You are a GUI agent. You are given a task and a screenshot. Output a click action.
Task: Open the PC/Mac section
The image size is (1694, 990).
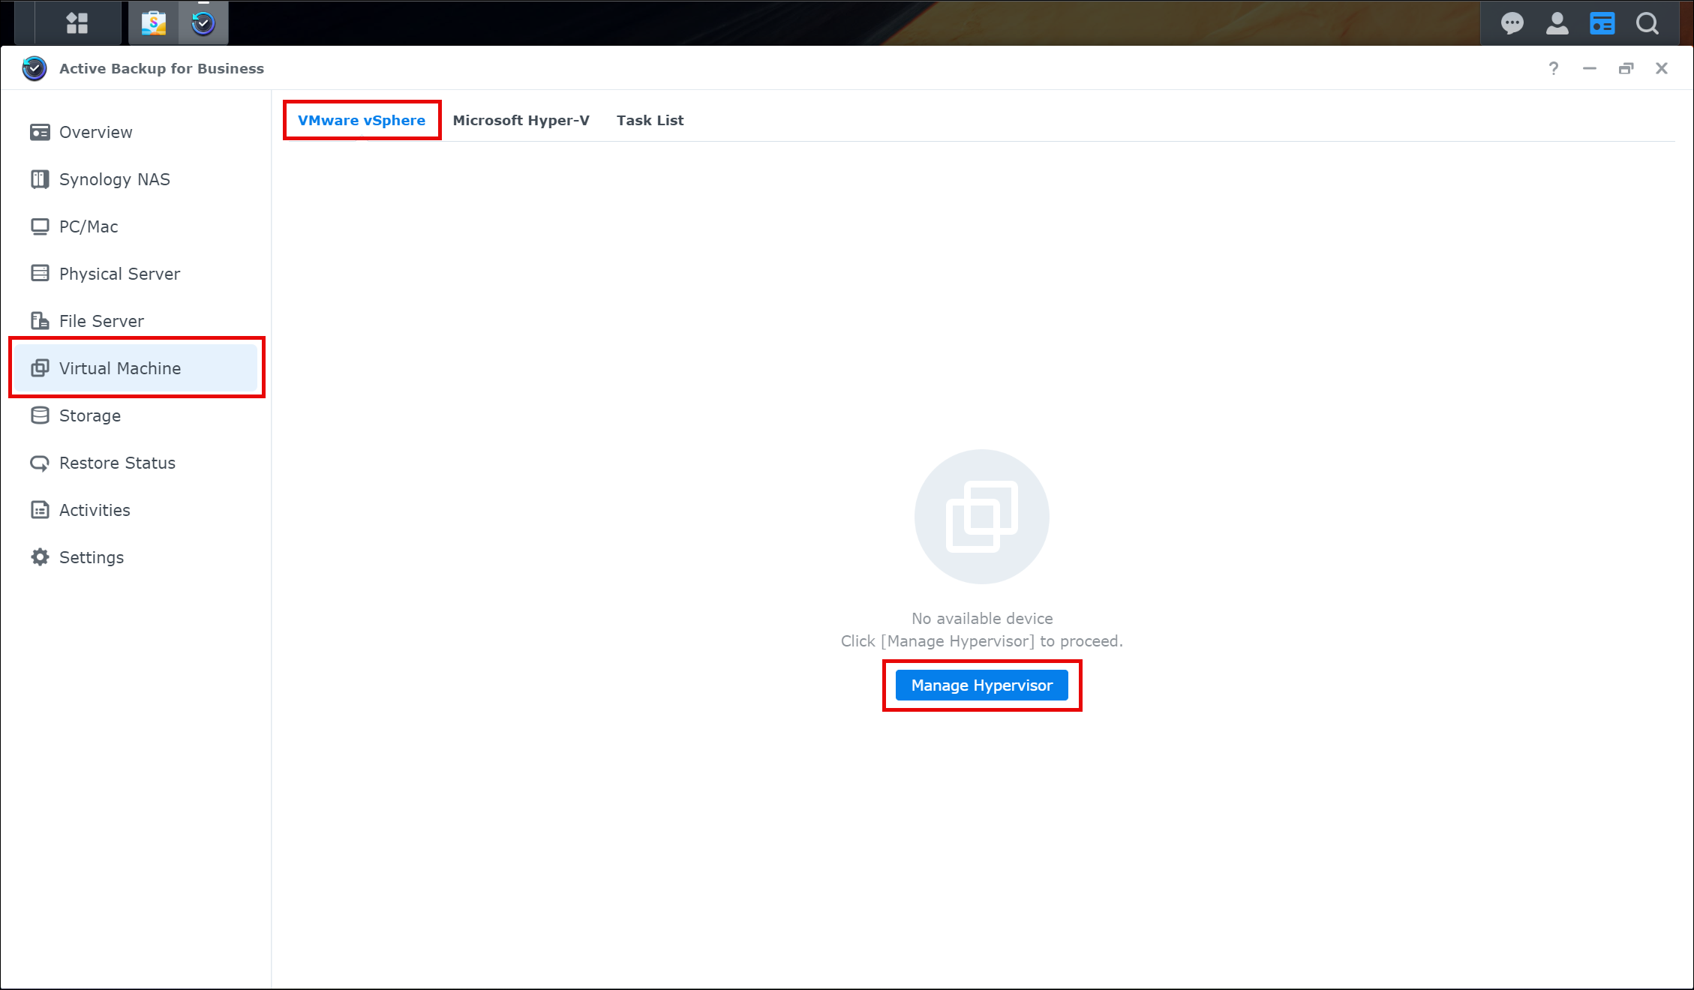tap(88, 226)
